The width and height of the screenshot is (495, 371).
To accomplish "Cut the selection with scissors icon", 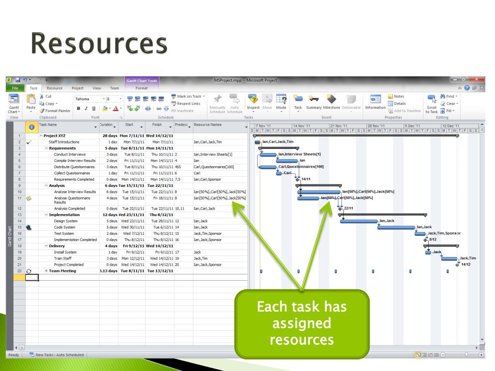I will 42,96.
